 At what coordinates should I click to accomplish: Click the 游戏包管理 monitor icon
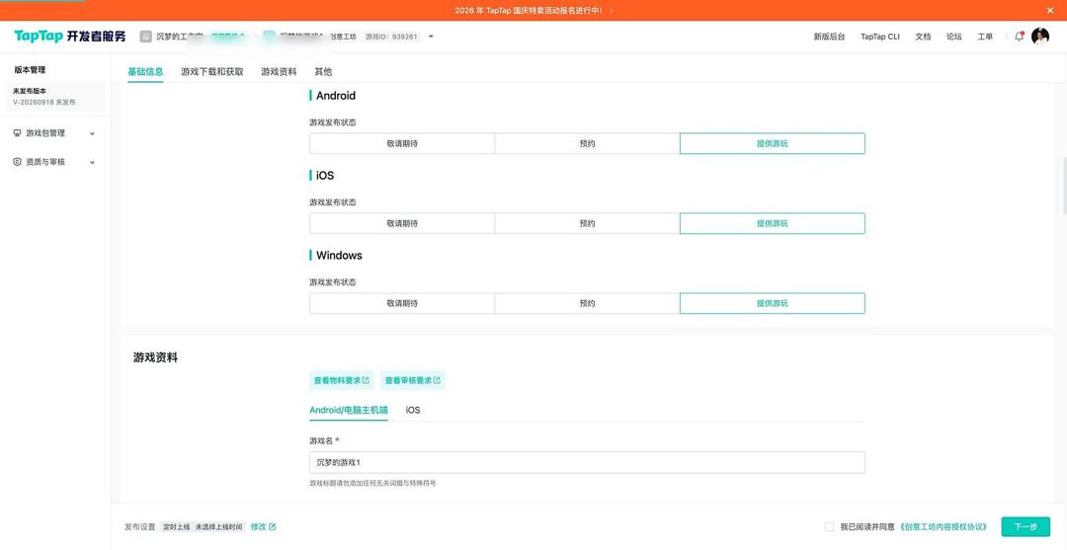pyautogui.click(x=18, y=133)
